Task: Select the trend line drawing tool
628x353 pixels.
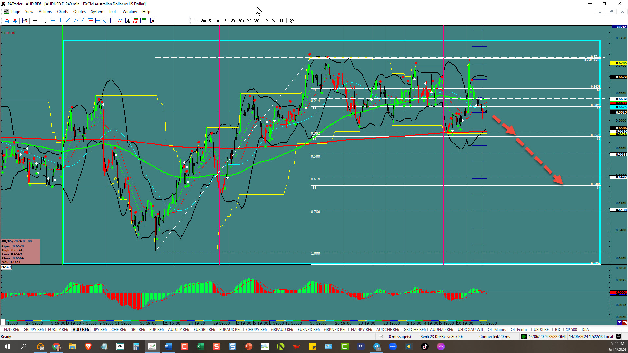Action: click(x=67, y=21)
